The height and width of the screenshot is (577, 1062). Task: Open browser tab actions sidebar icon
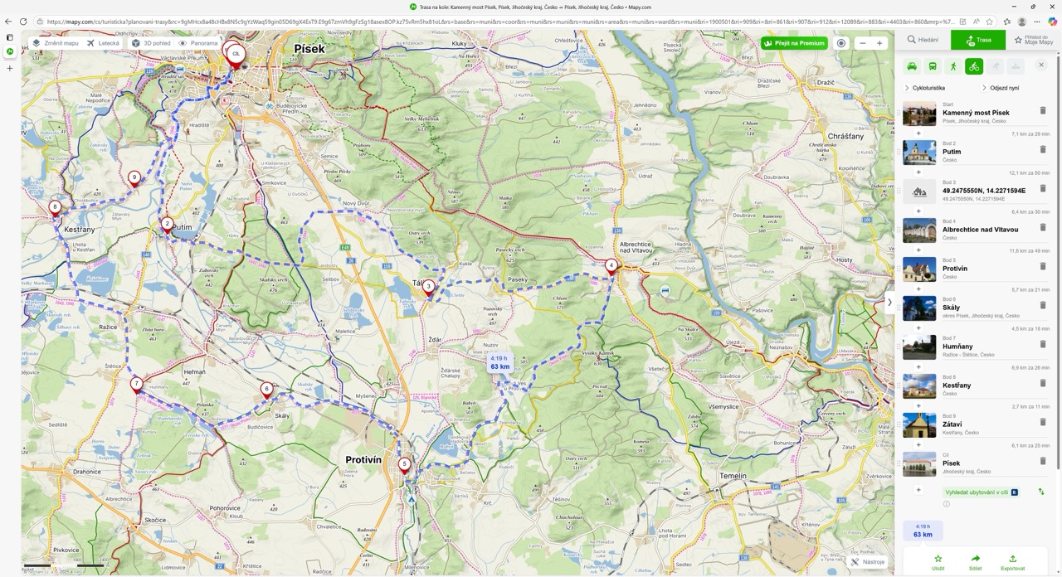tap(10, 37)
